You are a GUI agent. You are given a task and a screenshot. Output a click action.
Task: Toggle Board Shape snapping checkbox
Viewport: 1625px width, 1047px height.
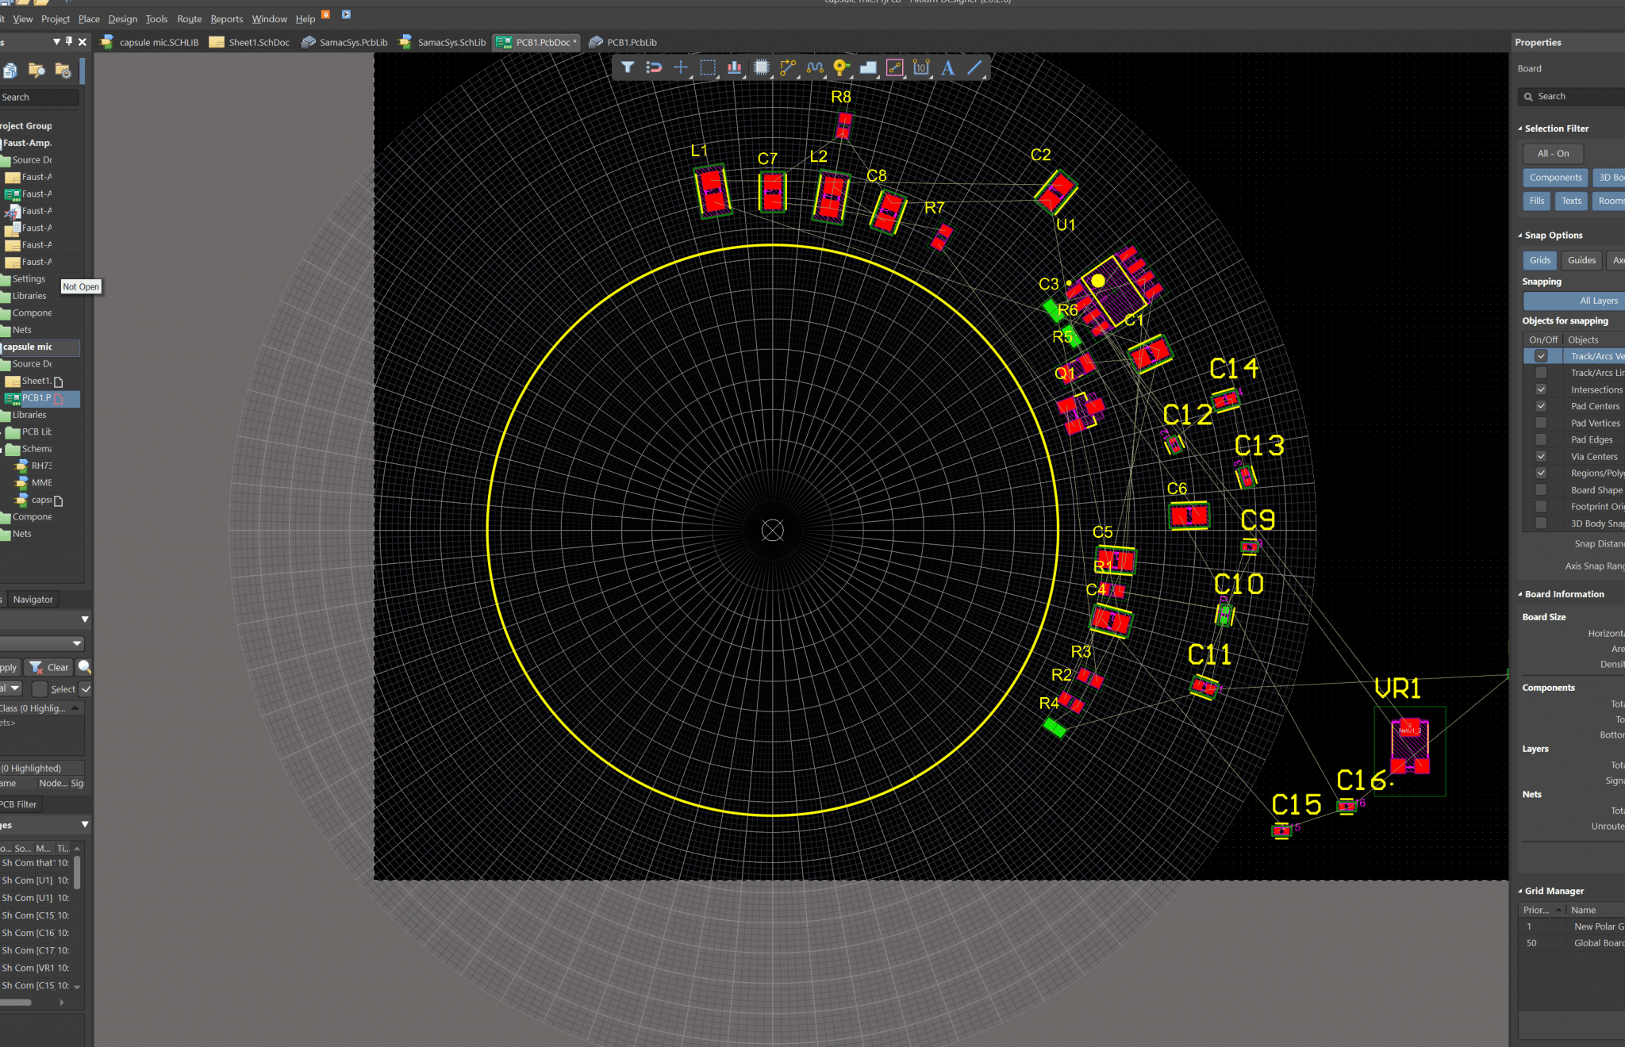coord(1541,490)
